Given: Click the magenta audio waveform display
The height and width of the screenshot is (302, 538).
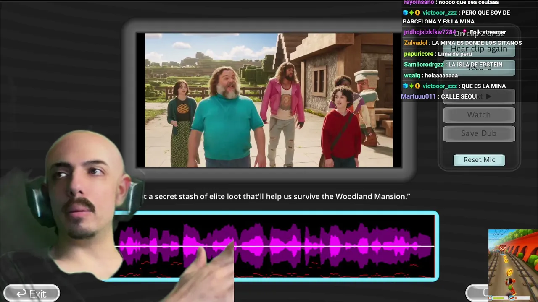Looking at the screenshot, I should (275, 246).
